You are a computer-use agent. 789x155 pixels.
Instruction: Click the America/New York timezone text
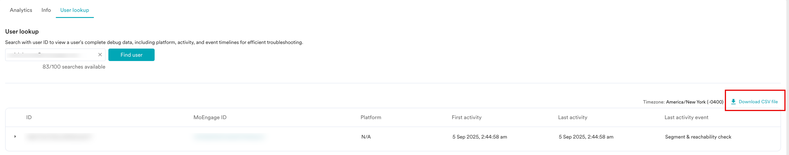[x=694, y=102]
